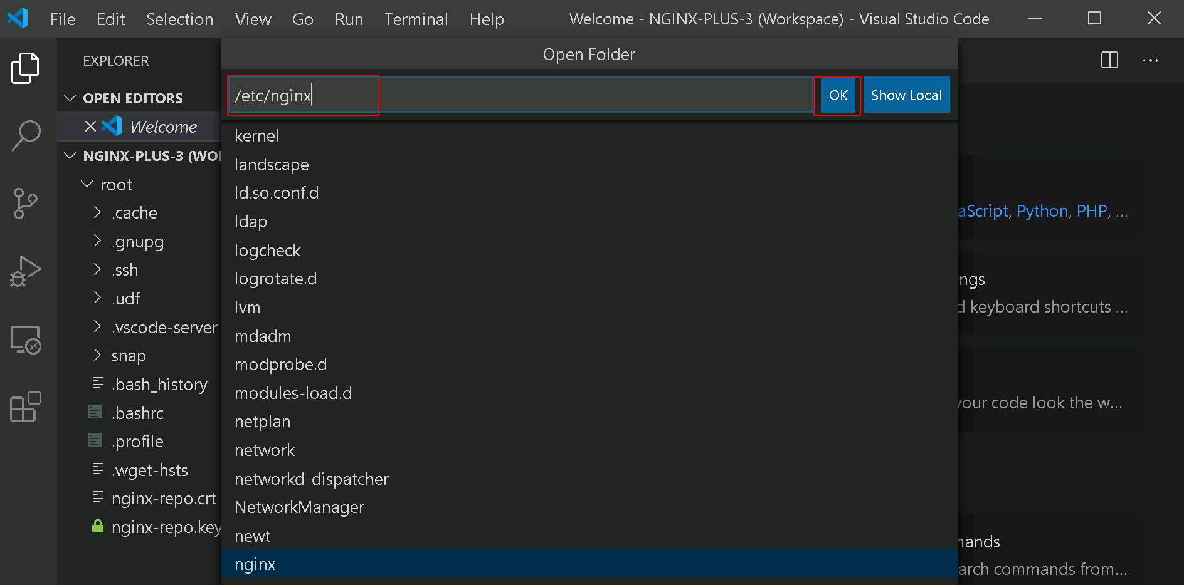
Task: Split the editor with the split icon
Action: [x=1109, y=60]
